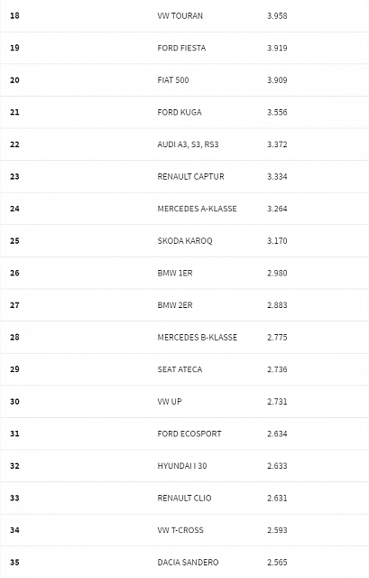
Task: Select the VW T-CROSS entry
Action: click(180, 530)
